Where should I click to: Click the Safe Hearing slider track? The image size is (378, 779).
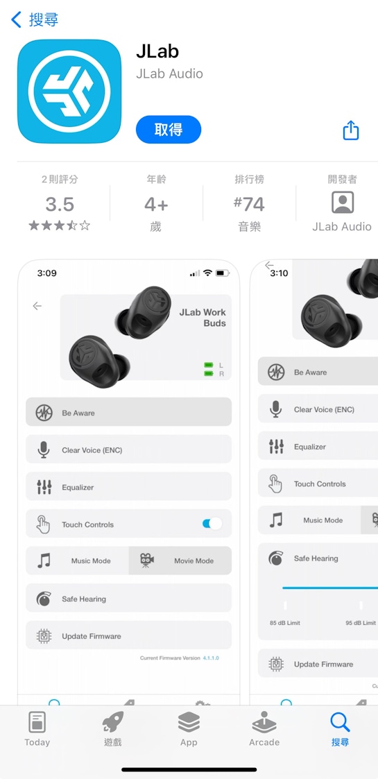click(x=330, y=588)
